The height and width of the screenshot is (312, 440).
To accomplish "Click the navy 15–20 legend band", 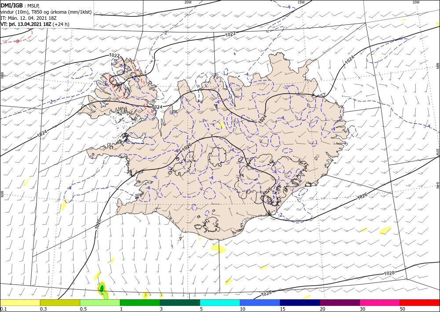I will [x=300, y=302].
